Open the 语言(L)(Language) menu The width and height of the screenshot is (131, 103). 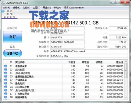point(74,8)
